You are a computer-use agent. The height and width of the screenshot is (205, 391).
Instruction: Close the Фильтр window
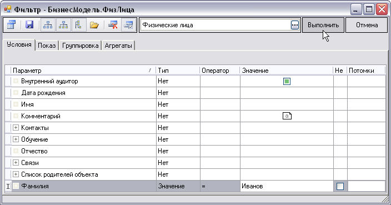point(382,9)
